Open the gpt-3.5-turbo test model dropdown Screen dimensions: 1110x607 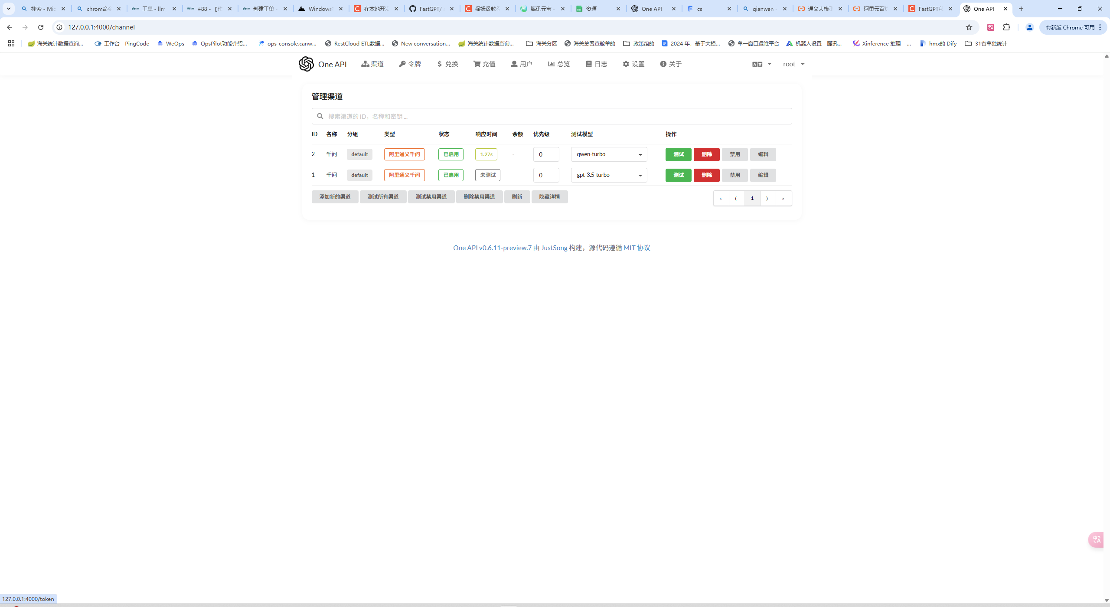[609, 175]
